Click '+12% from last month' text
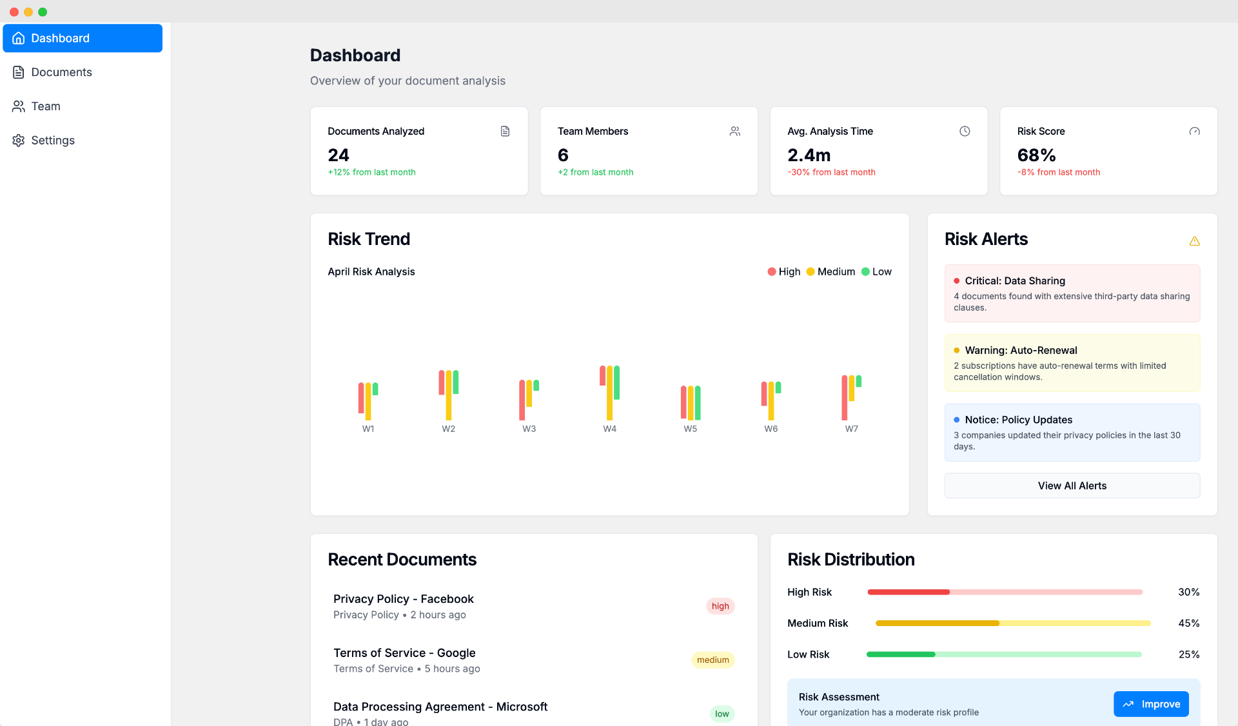The height and width of the screenshot is (726, 1238). 372,172
